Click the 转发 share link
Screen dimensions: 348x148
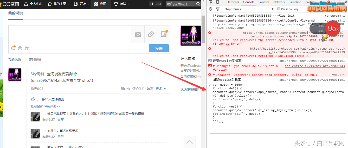(150, 89)
